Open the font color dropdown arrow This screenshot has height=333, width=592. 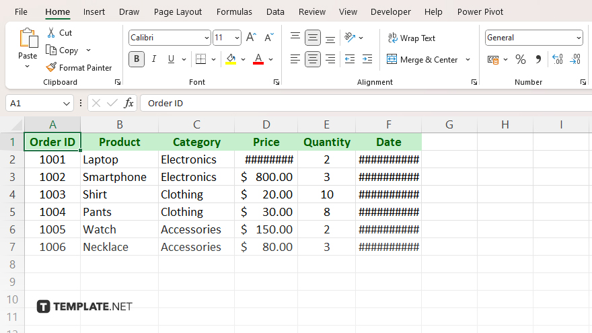pyautogui.click(x=270, y=59)
